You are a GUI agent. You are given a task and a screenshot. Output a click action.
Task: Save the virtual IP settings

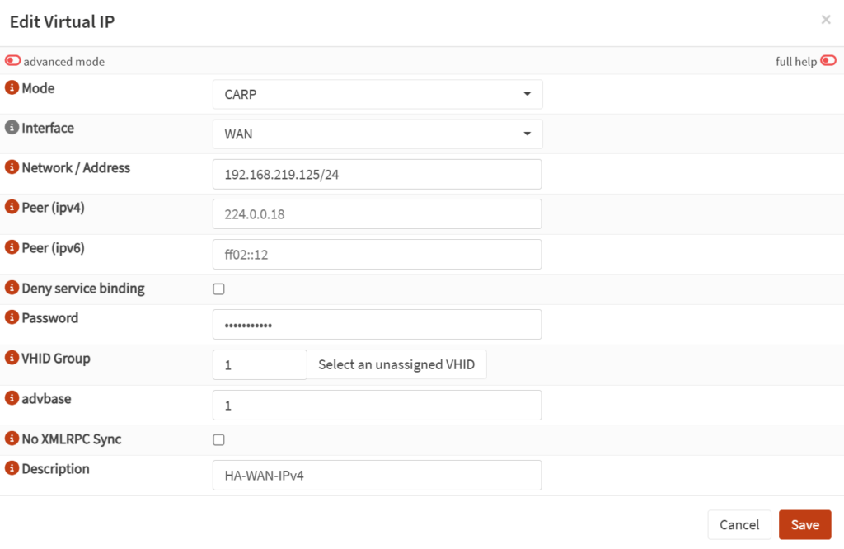pos(804,525)
